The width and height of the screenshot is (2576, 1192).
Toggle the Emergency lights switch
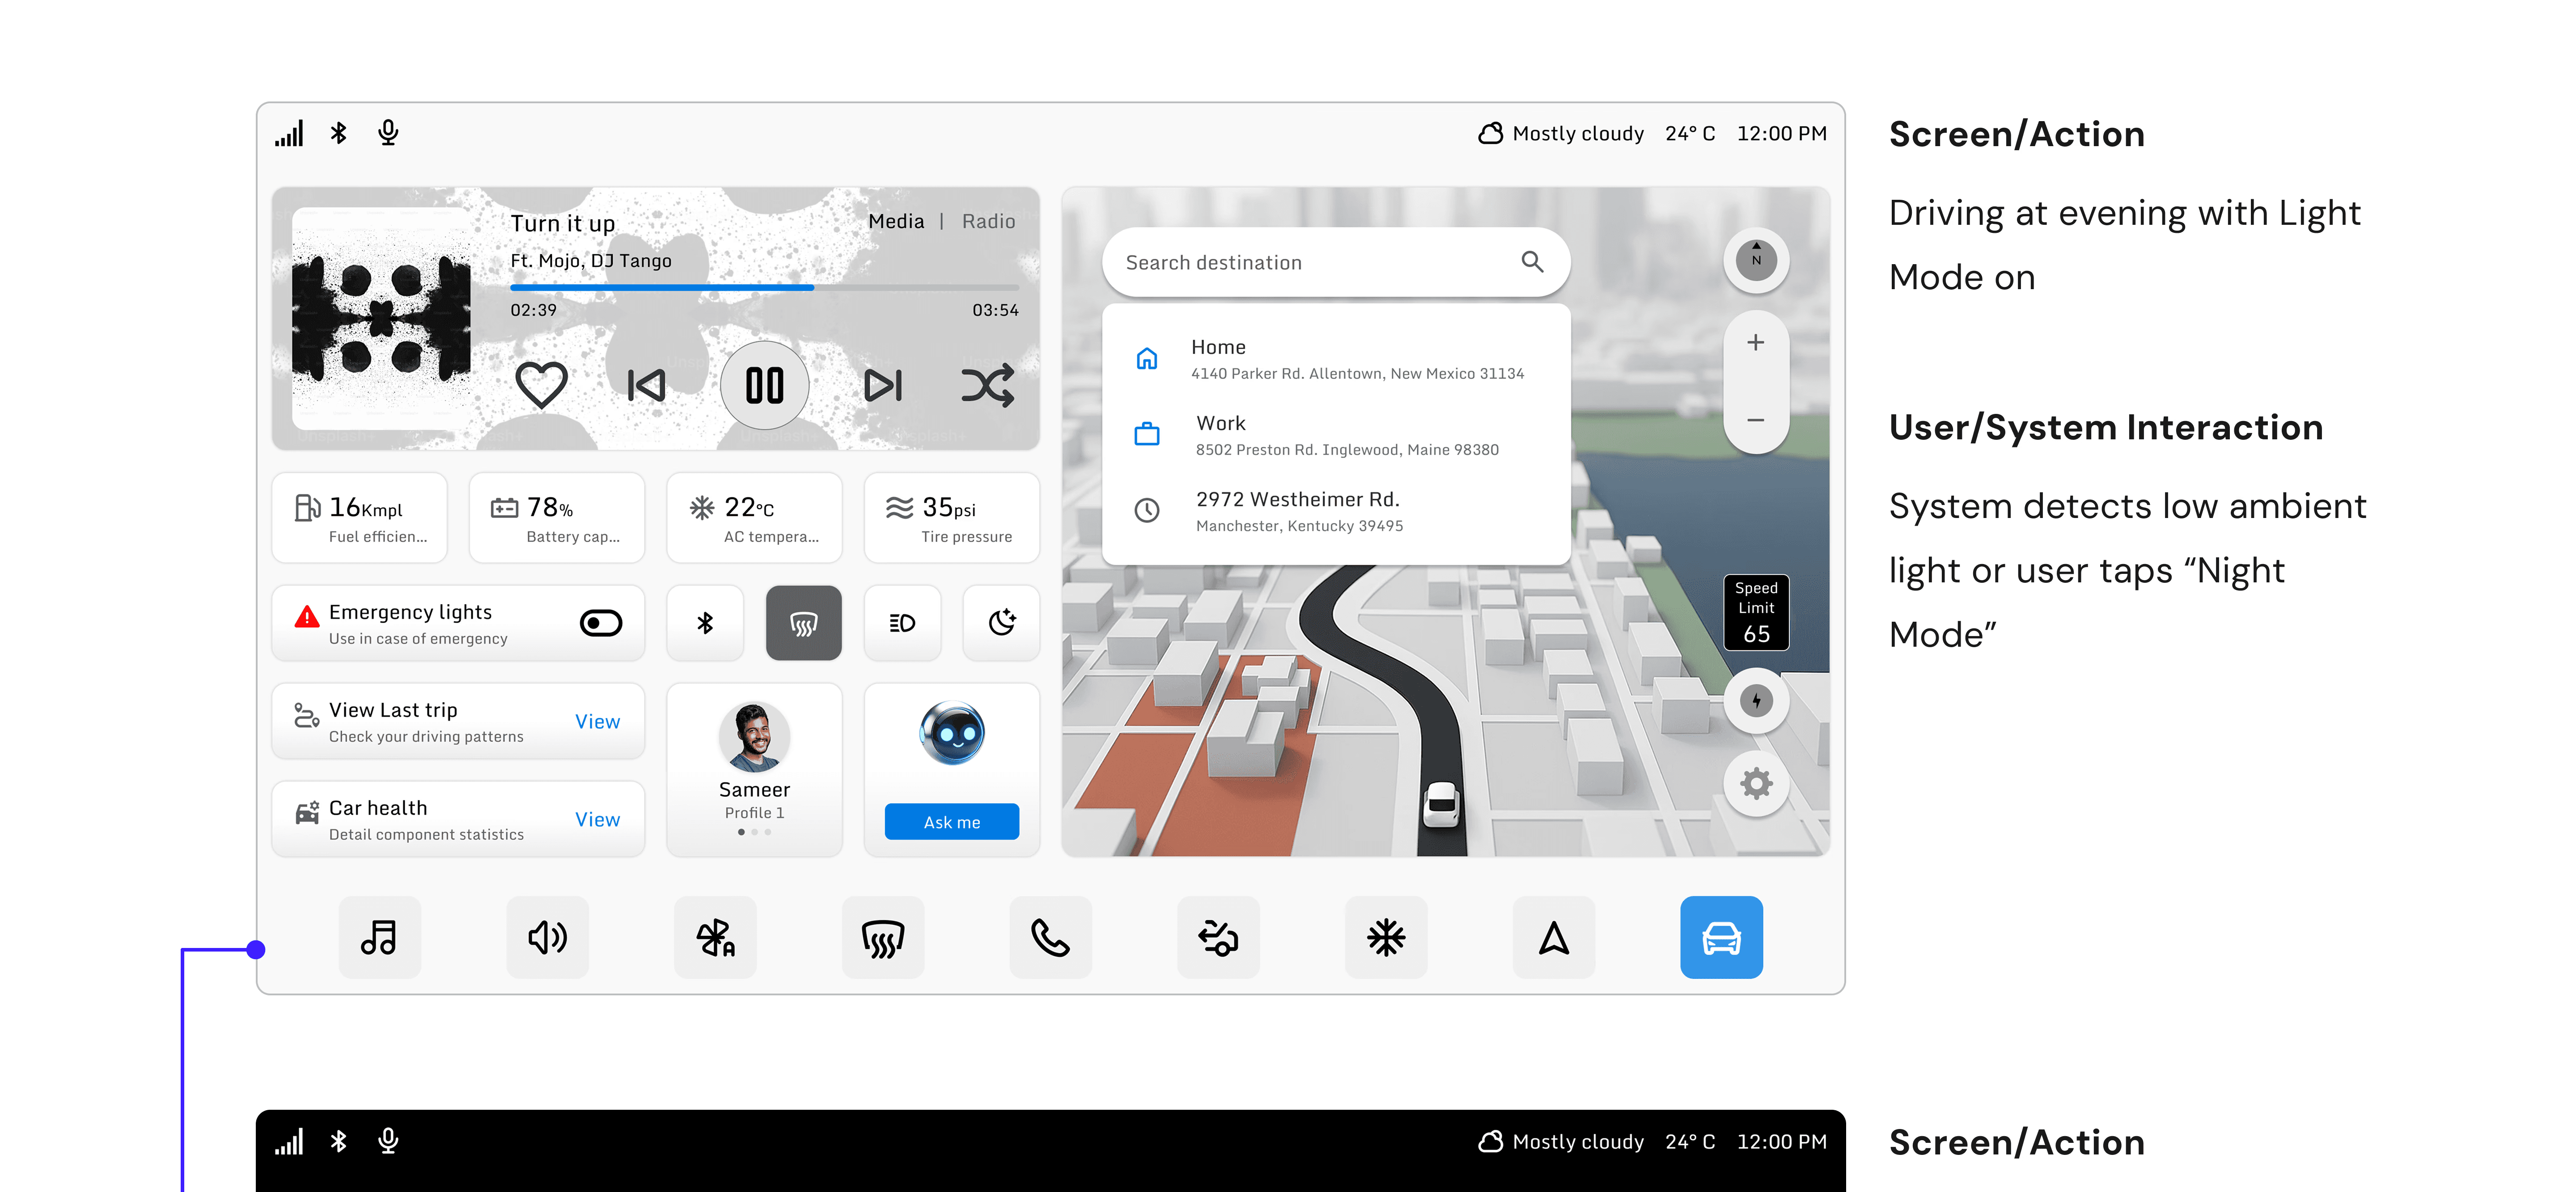pos(600,623)
